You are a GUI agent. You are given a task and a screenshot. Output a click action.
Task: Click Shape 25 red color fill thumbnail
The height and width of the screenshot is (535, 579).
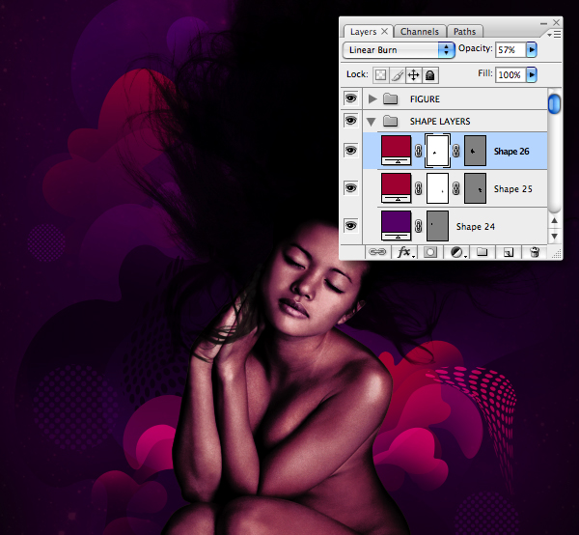pos(397,188)
